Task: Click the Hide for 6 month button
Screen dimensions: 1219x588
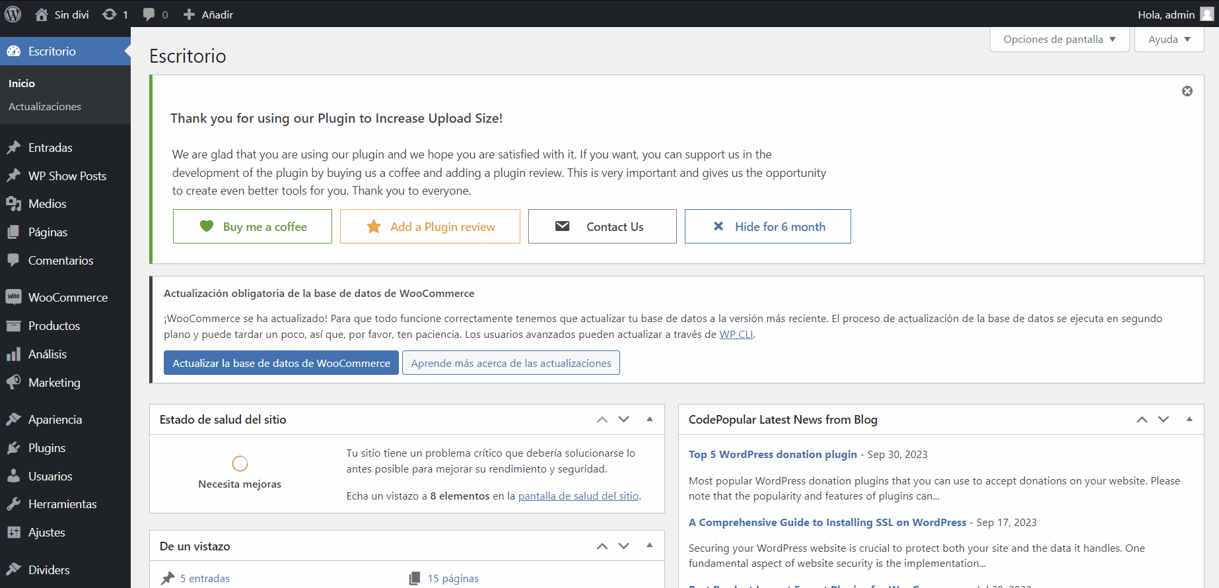Action: coord(767,226)
